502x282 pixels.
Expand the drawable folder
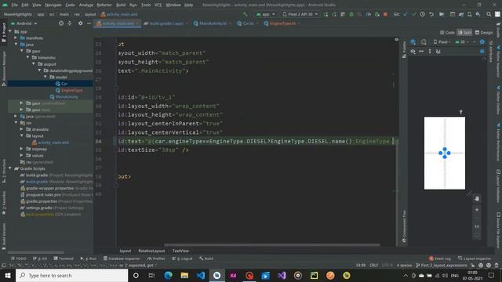21,129
